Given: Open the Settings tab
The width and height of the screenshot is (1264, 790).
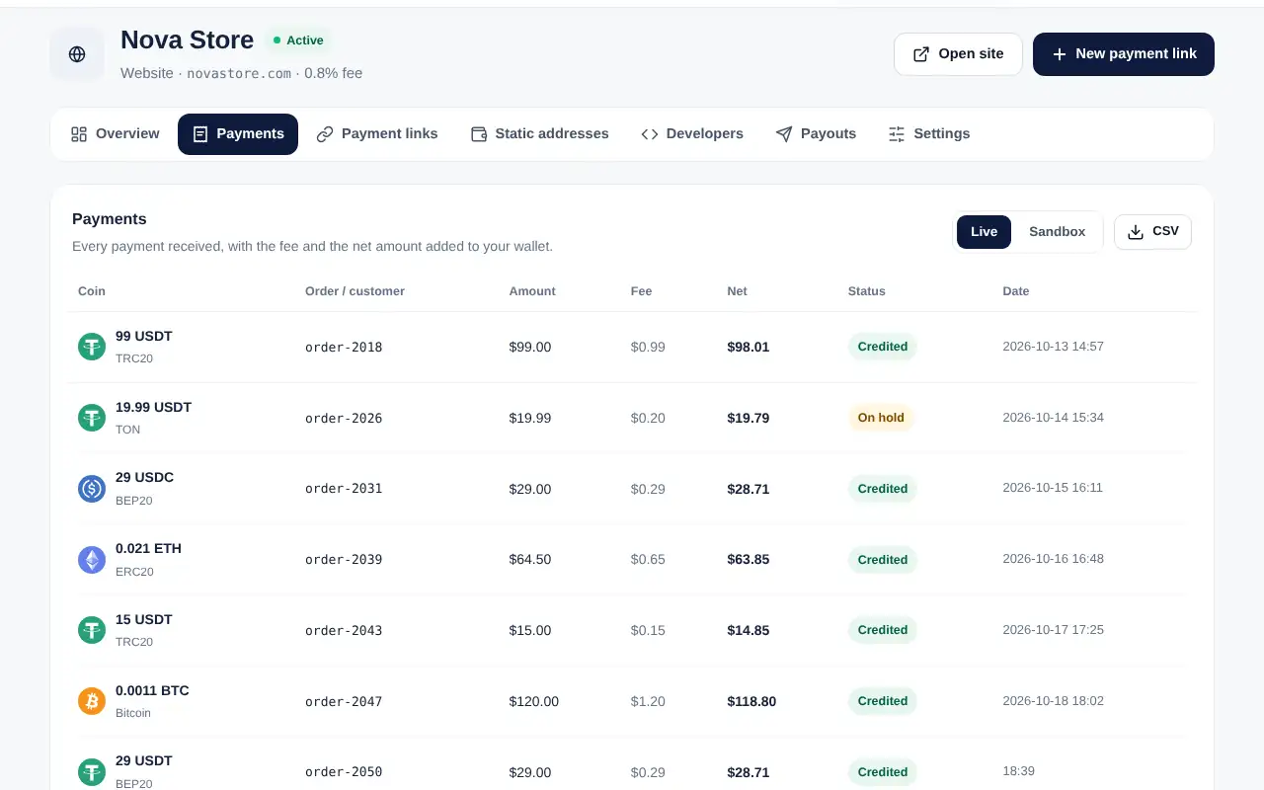Looking at the screenshot, I should (929, 134).
